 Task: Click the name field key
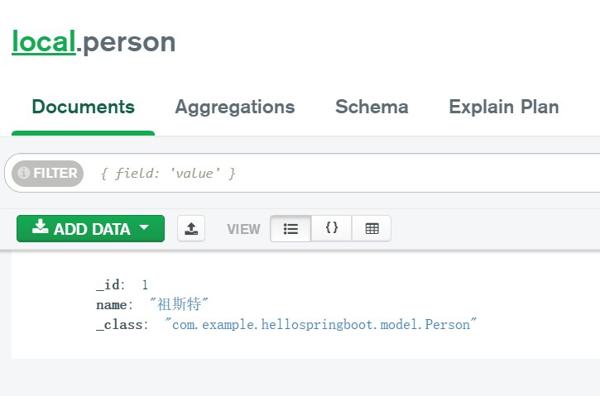(112, 304)
